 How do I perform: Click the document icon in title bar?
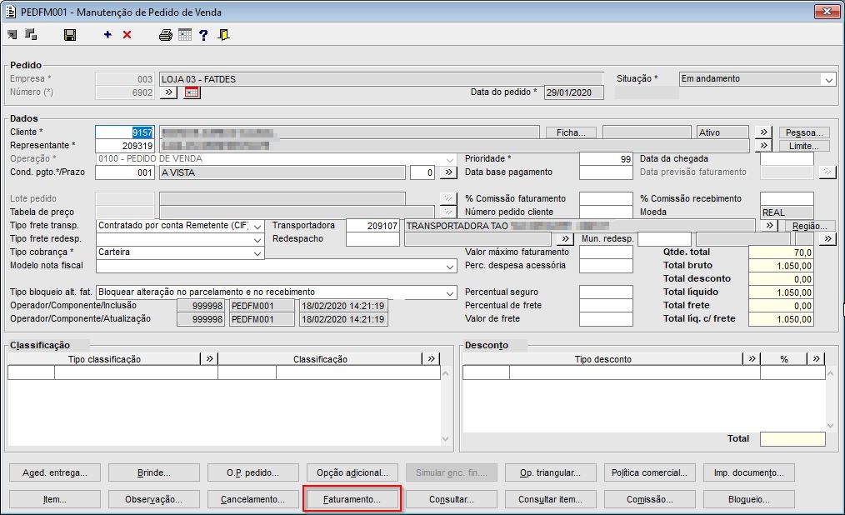click(x=10, y=12)
